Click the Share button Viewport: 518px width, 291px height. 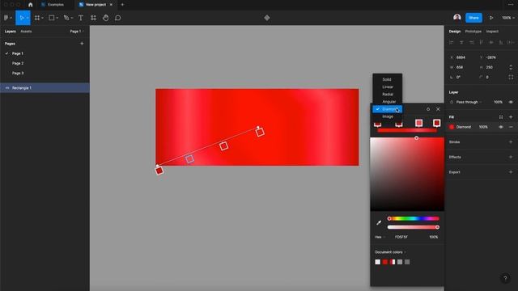pyautogui.click(x=473, y=18)
